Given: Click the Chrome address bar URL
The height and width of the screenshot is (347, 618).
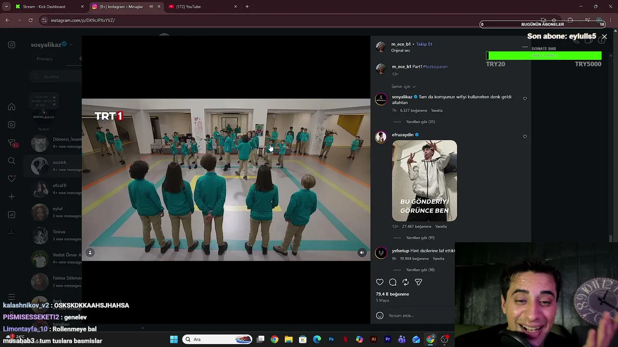Looking at the screenshot, I should (x=83, y=20).
